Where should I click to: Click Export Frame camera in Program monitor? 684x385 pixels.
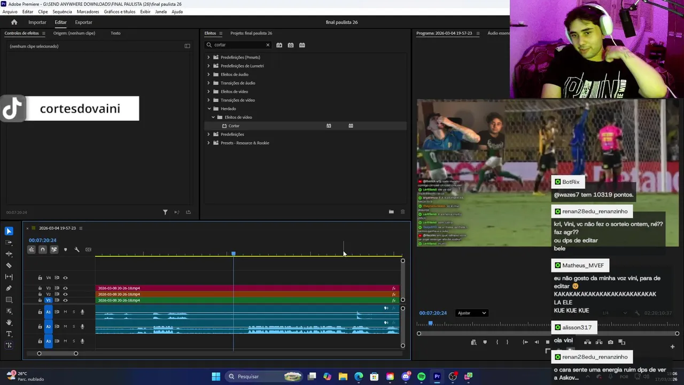(x=611, y=342)
